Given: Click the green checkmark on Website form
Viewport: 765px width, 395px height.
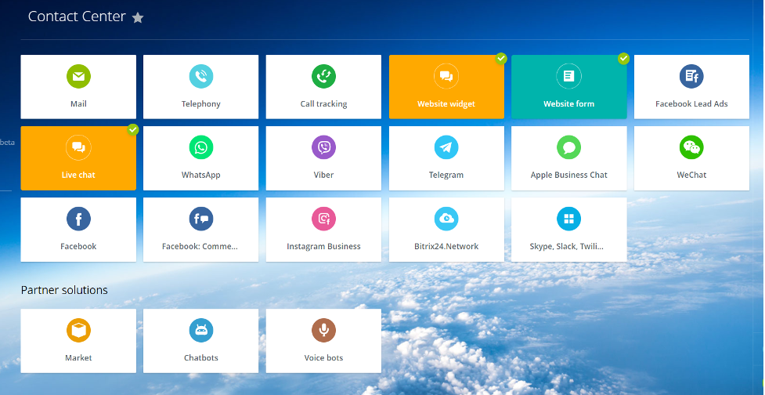Looking at the screenshot, I should 624,58.
